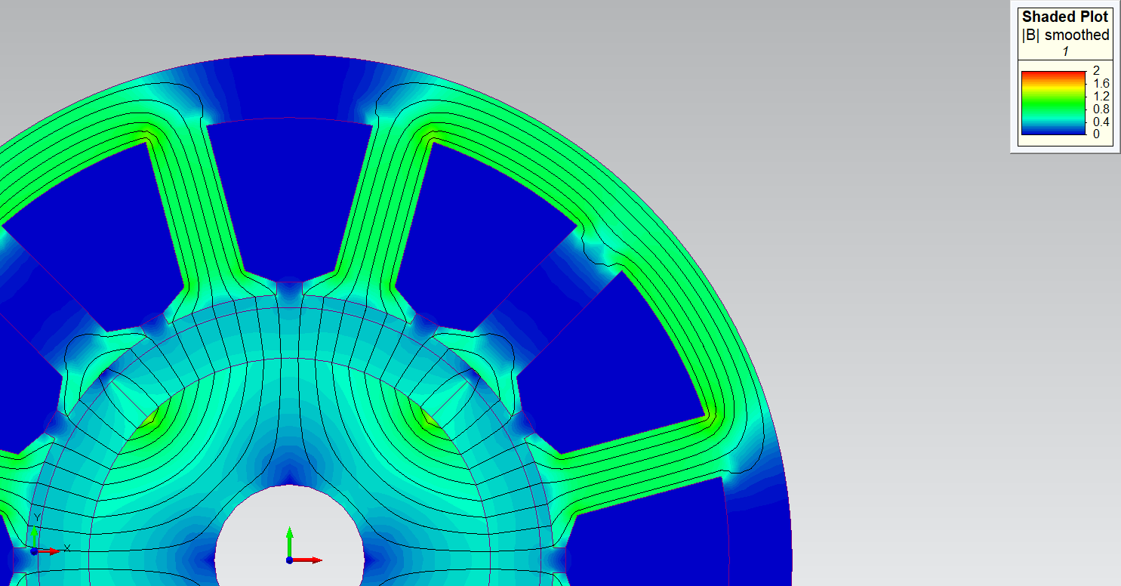Click the red top of the legend color bar
The height and width of the screenshot is (586, 1121).
(1054, 73)
